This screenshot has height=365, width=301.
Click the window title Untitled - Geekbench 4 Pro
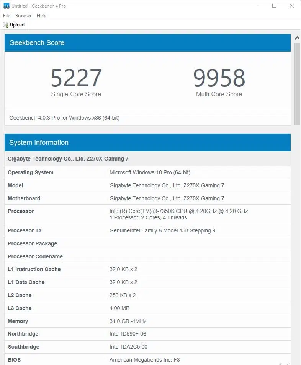(x=39, y=6)
